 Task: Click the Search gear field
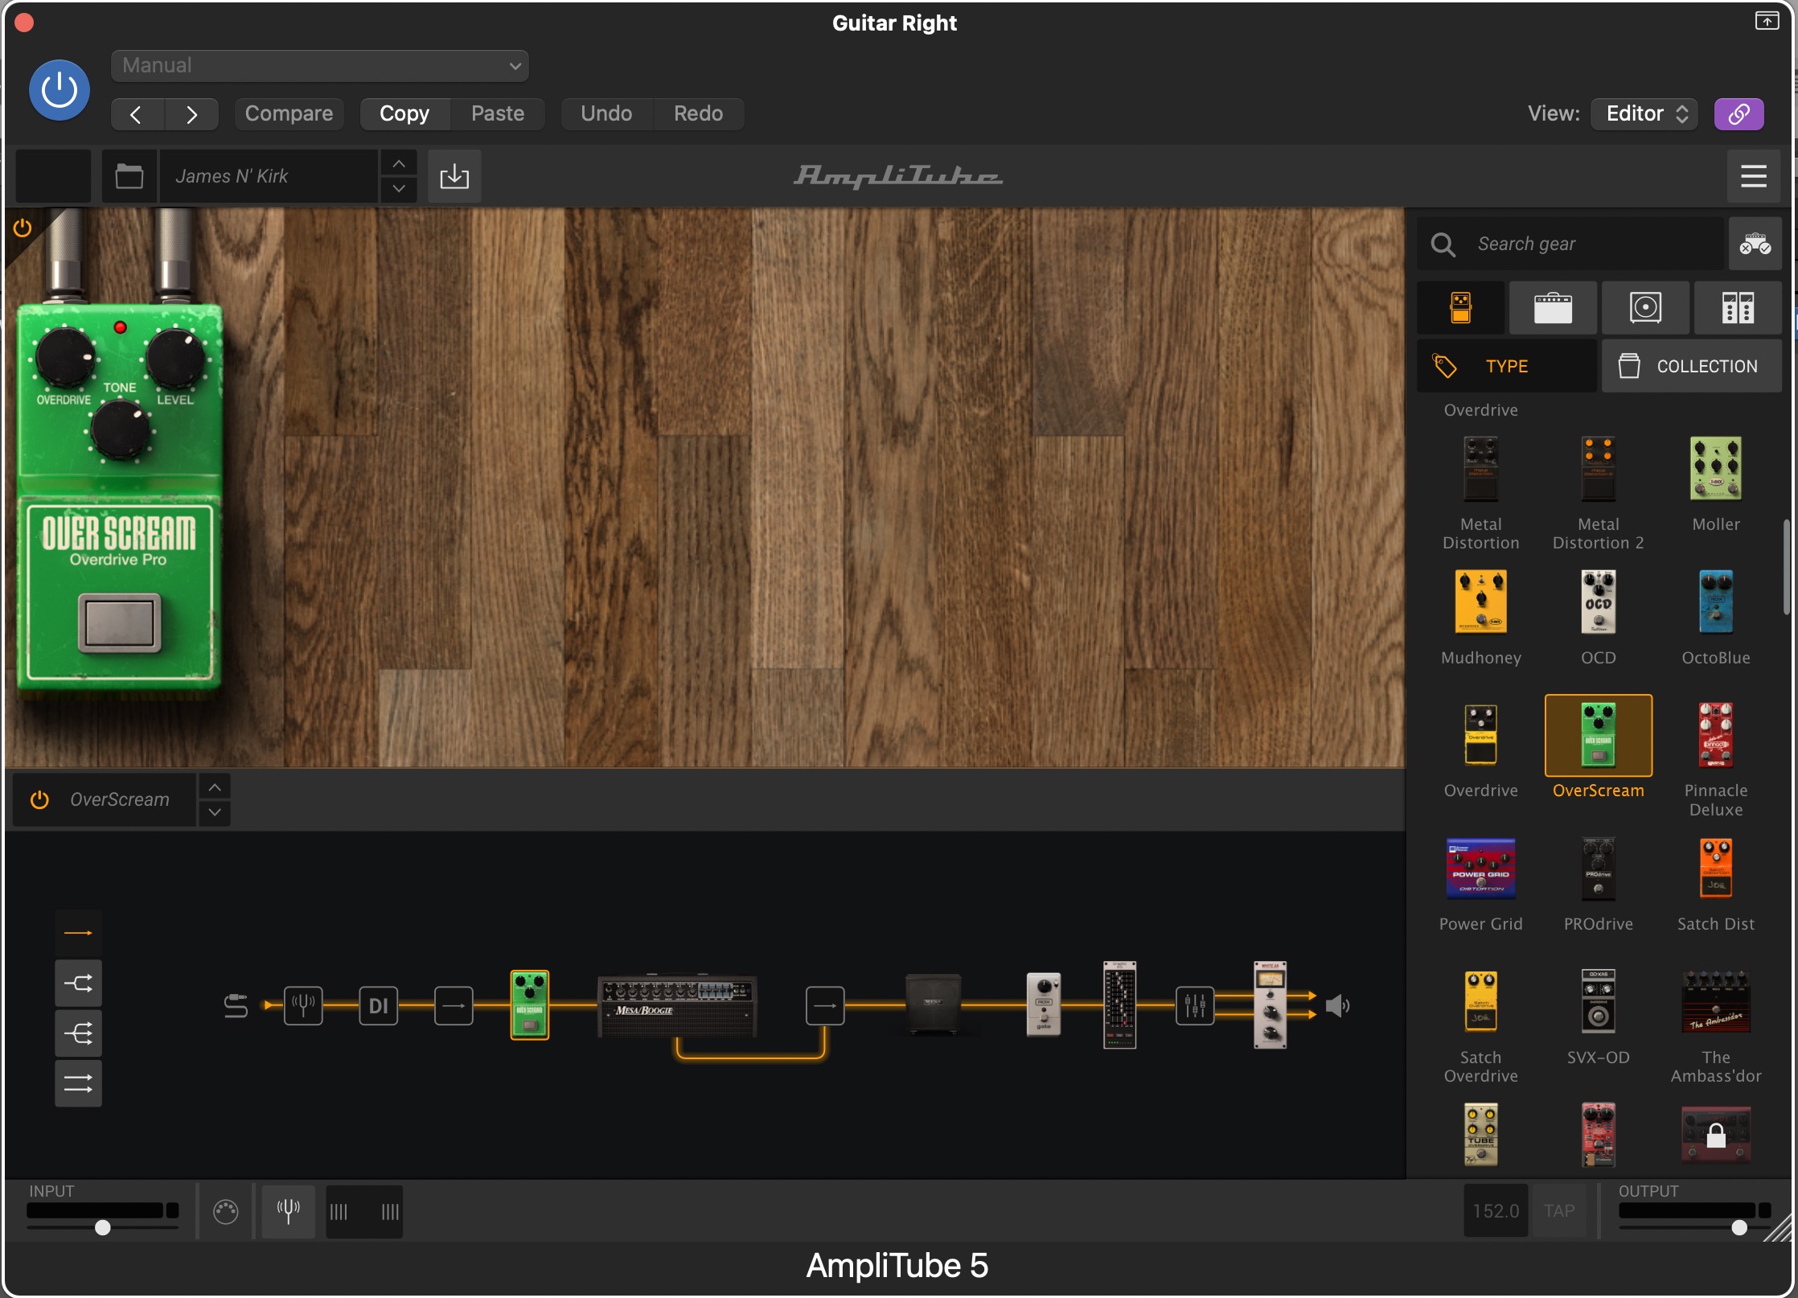(1571, 244)
